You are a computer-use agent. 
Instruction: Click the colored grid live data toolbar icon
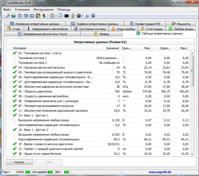click(26, 16)
